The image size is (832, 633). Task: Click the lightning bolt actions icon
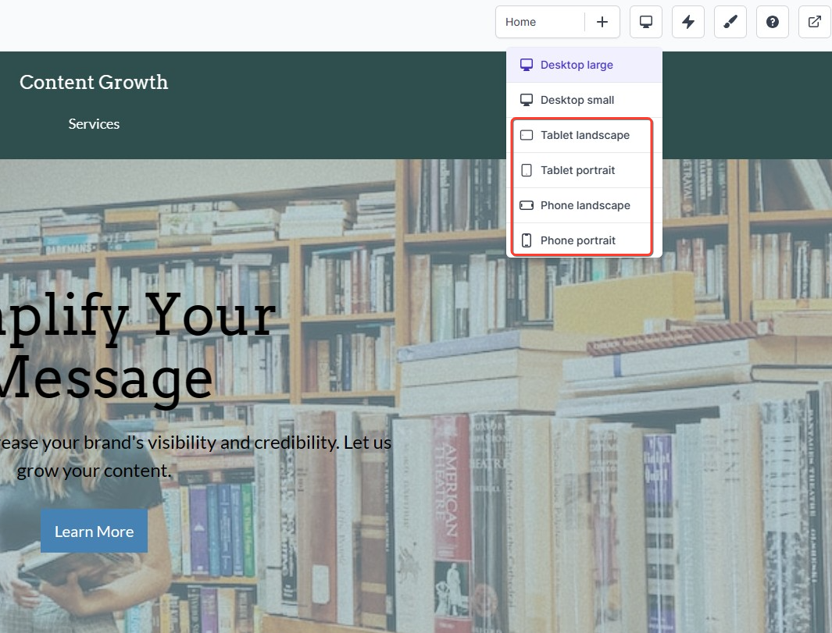687,22
